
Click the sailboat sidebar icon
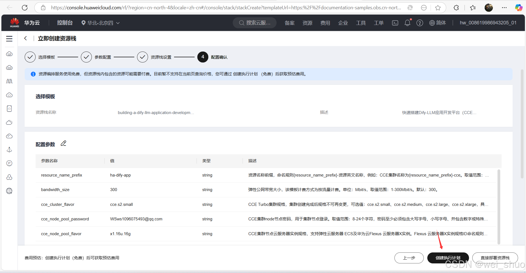click(9, 150)
